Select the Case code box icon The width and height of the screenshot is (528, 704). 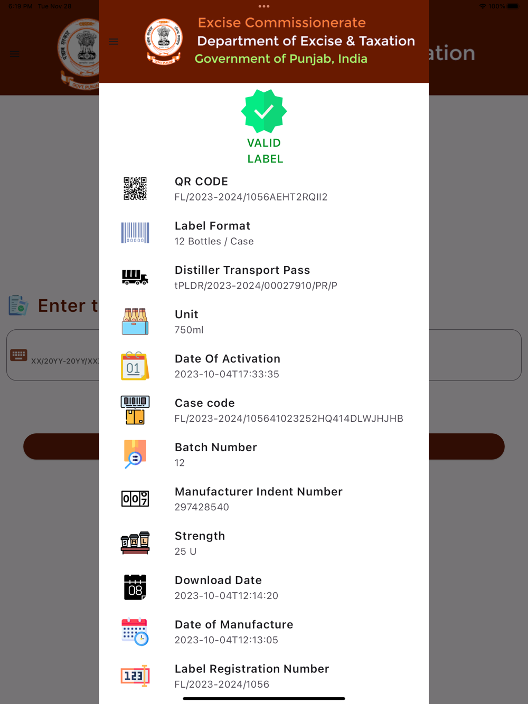(135, 410)
